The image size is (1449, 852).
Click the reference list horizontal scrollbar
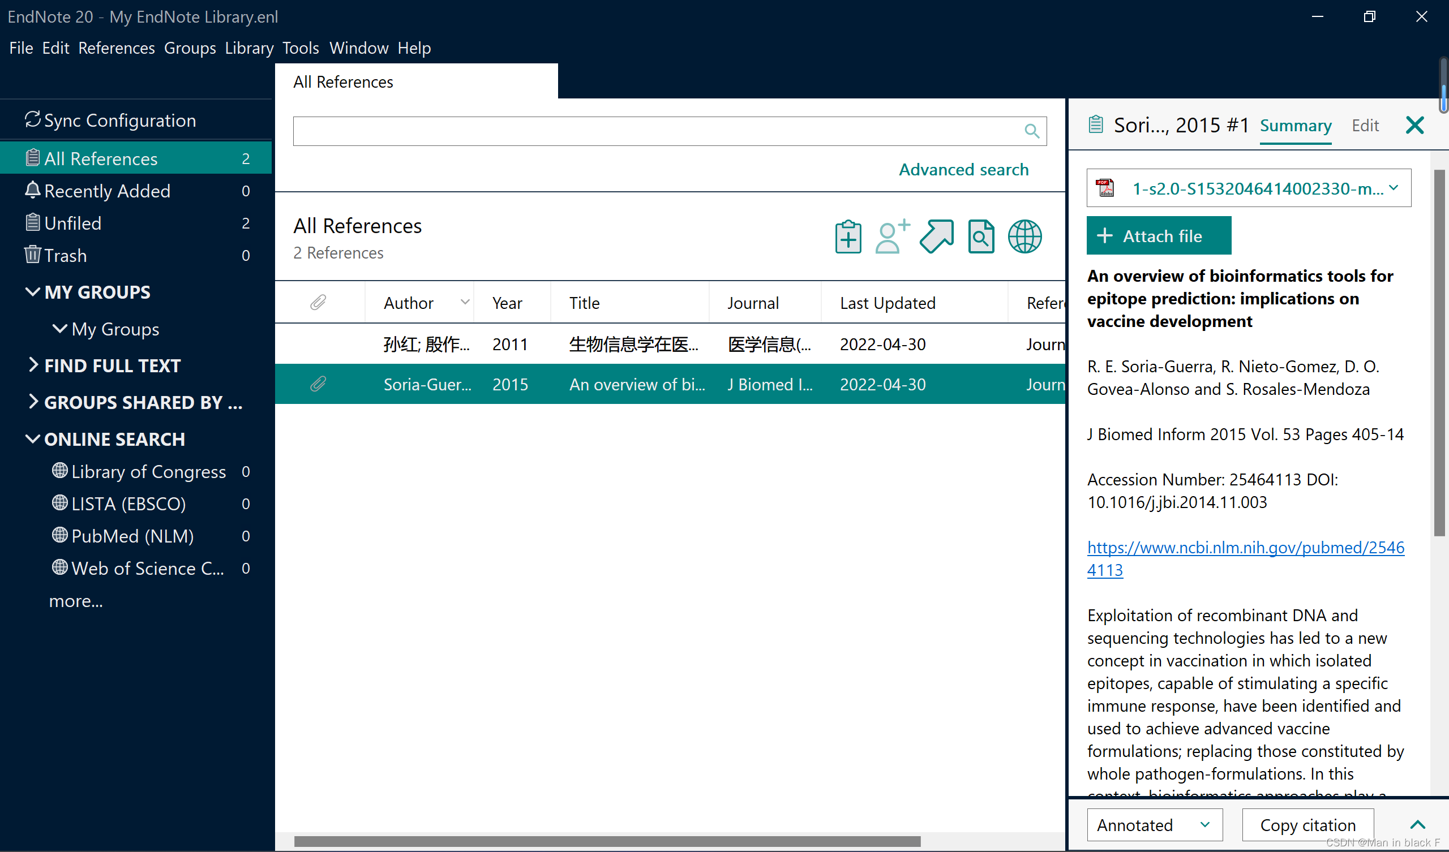coord(607,841)
